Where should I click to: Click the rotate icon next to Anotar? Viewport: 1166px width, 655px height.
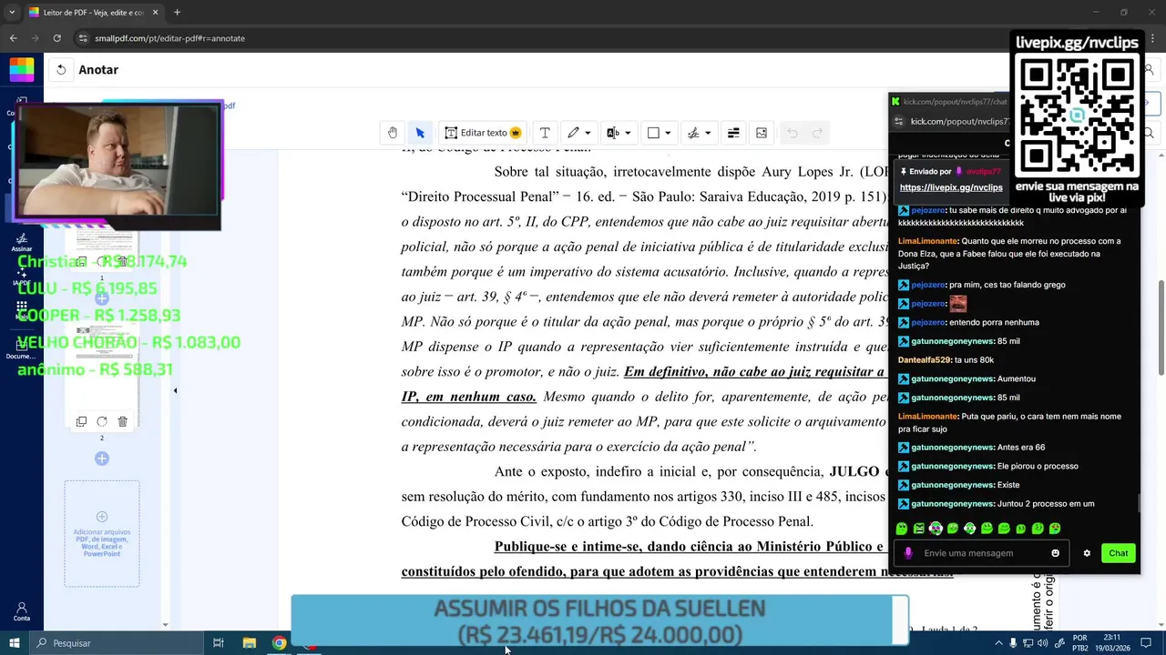(x=61, y=69)
